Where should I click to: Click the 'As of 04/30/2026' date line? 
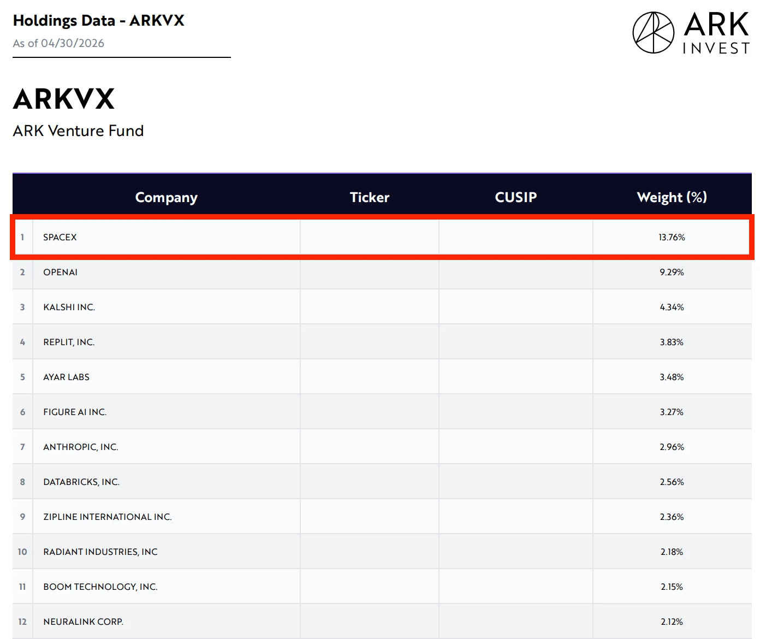[x=58, y=43]
